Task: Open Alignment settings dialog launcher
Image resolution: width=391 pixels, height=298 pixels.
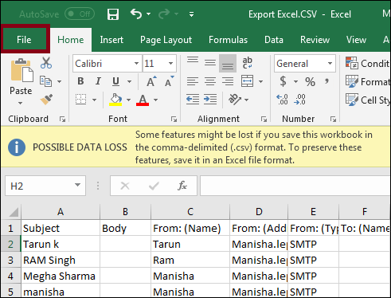Action: pos(264,120)
